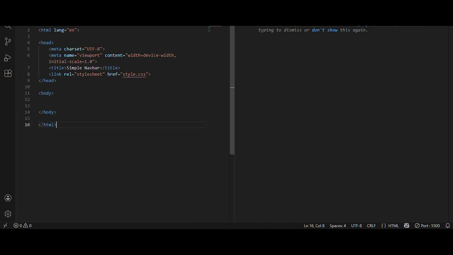Click line number 12 in gutter
The height and width of the screenshot is (255, 453).
click(x=27, y=100)
